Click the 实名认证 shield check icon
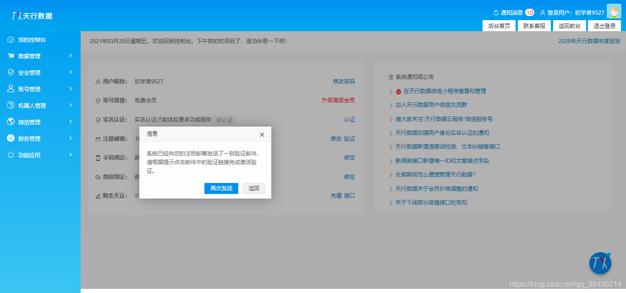Screen dimensions: 626x293 [98, 120]
